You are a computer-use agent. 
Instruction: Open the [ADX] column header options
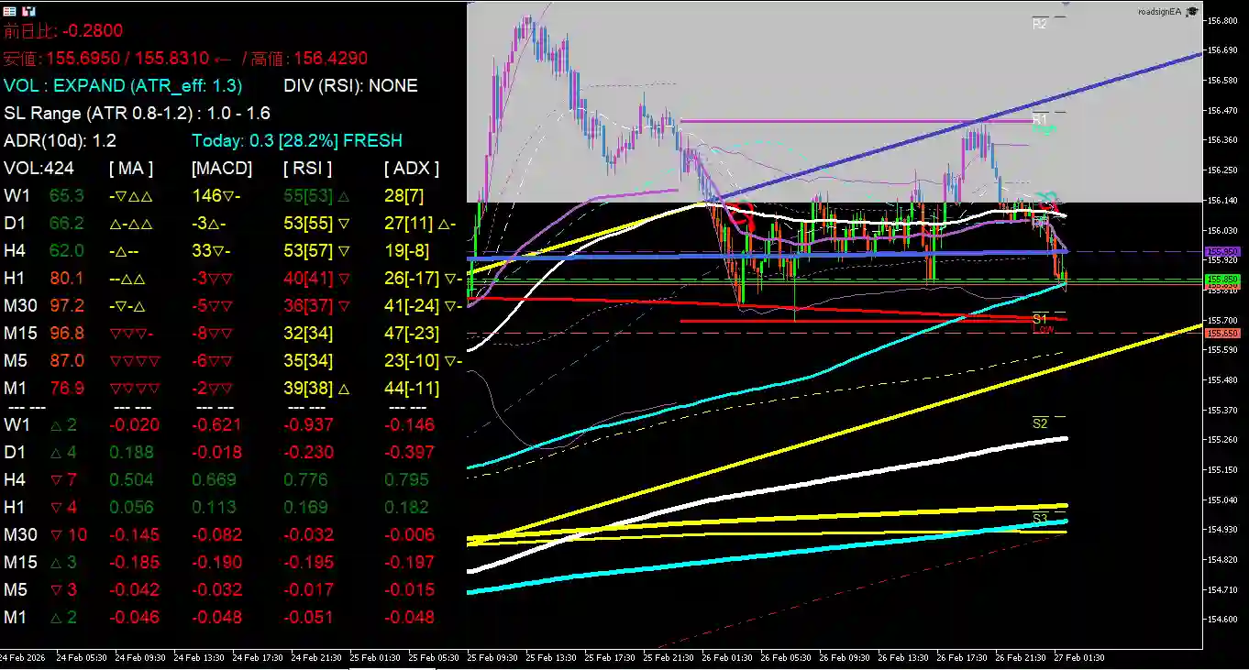tap(410, 168)
